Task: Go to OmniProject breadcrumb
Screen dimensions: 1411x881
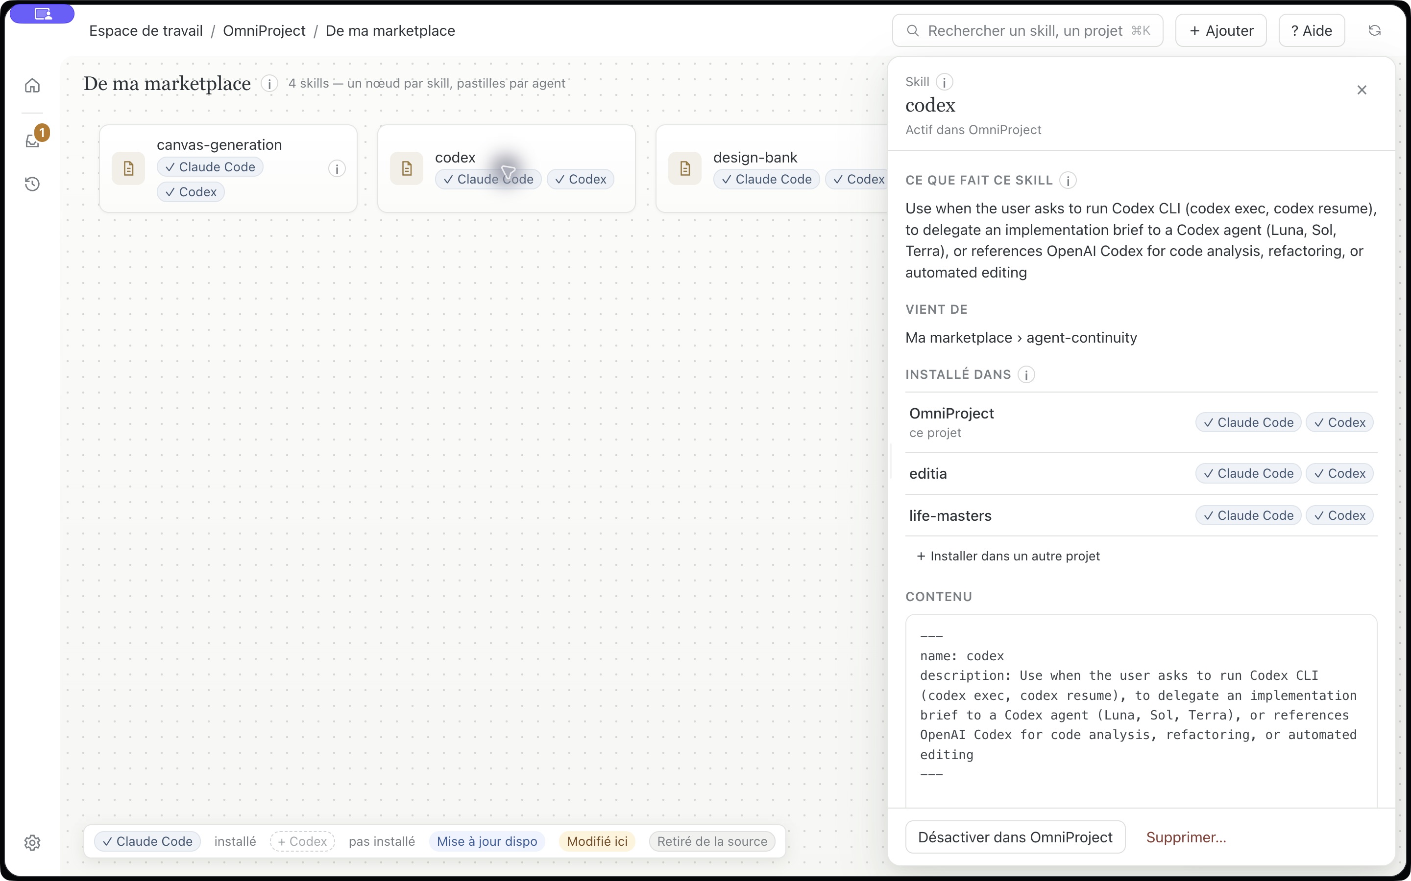Action: click(264, 31)
